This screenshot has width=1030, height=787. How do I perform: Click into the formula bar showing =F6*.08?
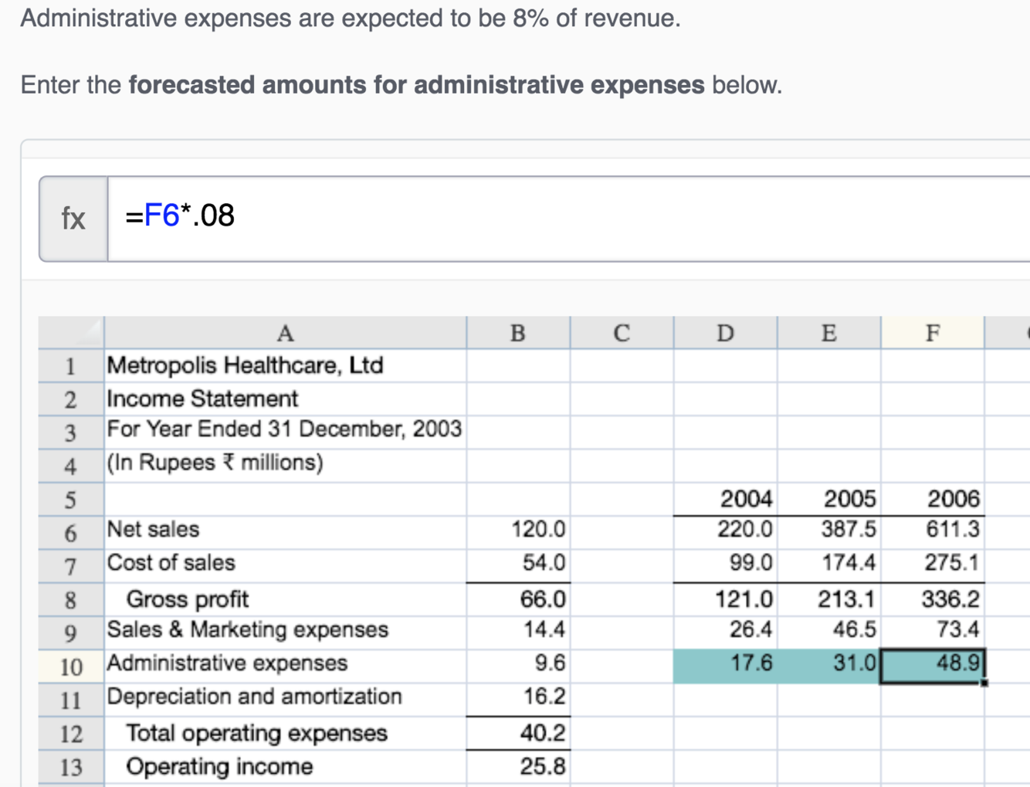coord(569,219)
